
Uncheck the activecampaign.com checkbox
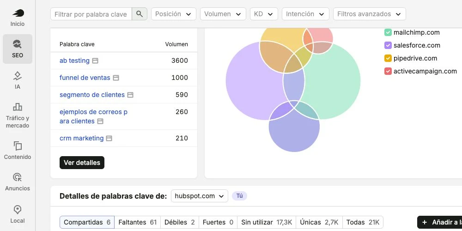coord(388,71)
